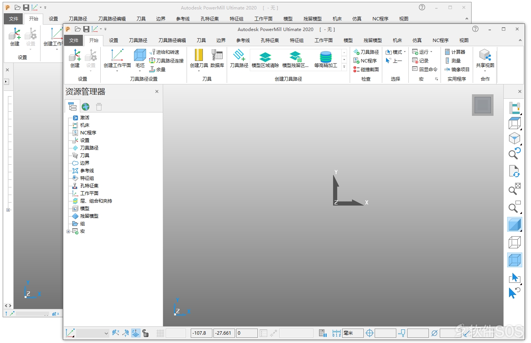Click the save icon in front title bar
Viewport: 531px width, 343px height.
tap(86, 29)
